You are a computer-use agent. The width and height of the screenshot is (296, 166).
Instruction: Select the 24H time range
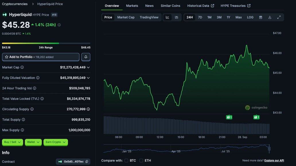pyautogui.click(x=190, y=17)
